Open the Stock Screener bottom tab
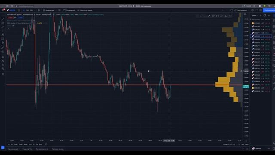The width and height of the screenshot is (275, 155). pyautogui.click(x=13, y=149)
